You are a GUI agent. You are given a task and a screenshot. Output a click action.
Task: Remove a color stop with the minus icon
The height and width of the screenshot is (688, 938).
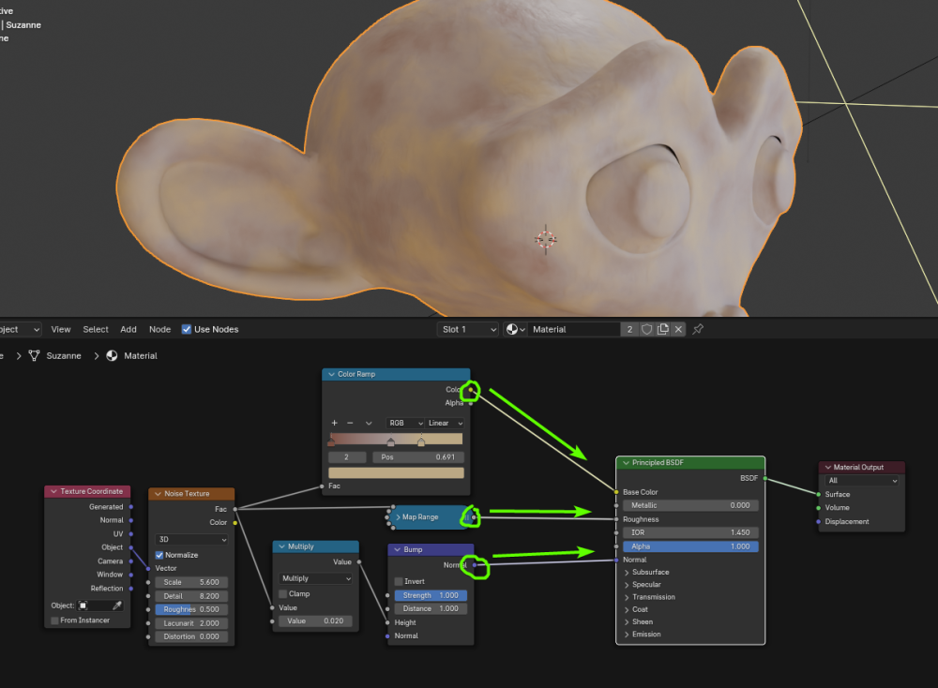pos(350,423)
